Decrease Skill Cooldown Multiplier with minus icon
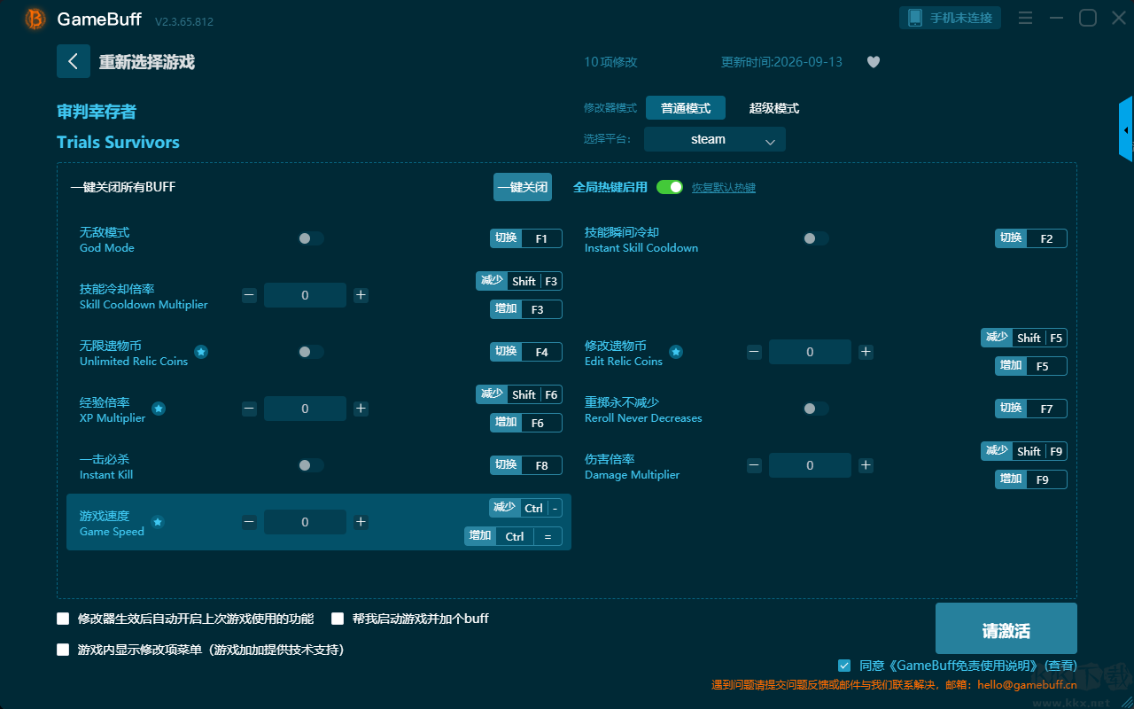The width and height of the screenshot is (1134, 709). pos(249,295)
